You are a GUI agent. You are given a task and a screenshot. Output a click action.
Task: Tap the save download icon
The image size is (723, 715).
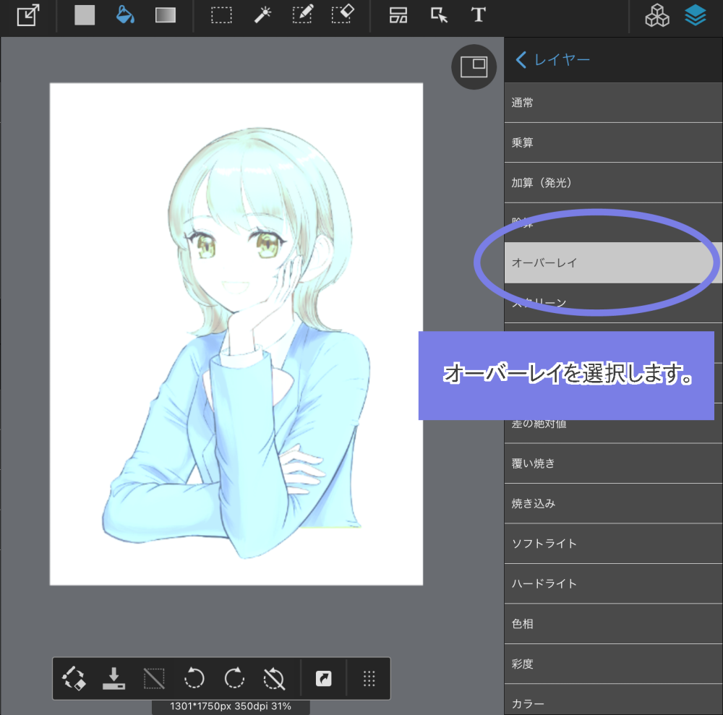click(x=114, y=679)
